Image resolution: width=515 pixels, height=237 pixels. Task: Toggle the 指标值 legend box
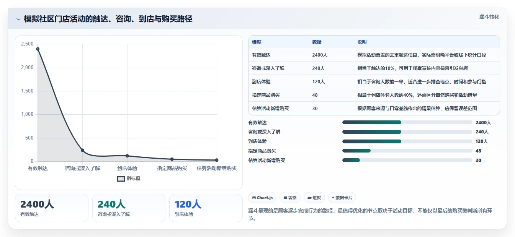click(x=121, y=179)
